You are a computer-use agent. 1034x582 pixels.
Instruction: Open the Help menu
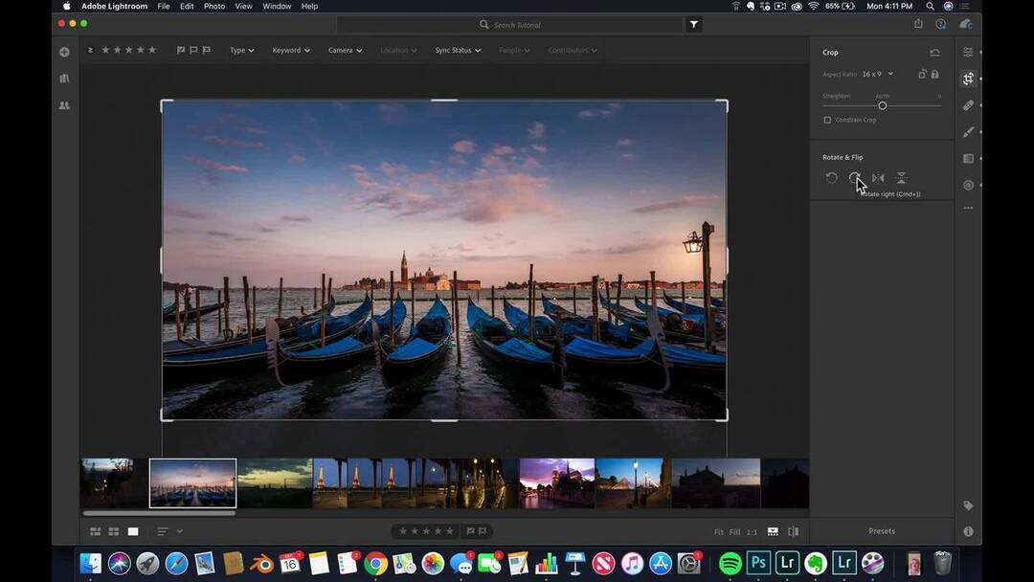tap(309, 6)
